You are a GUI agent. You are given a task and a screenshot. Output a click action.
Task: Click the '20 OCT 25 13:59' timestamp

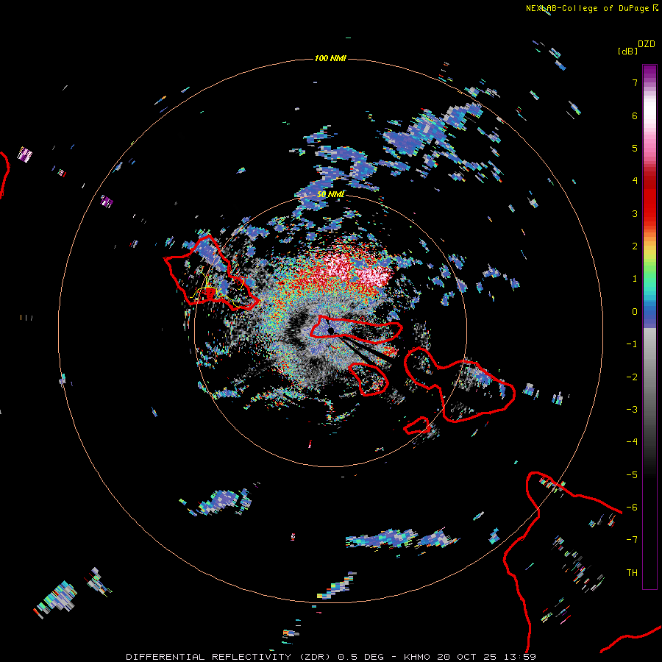[487, 657]
